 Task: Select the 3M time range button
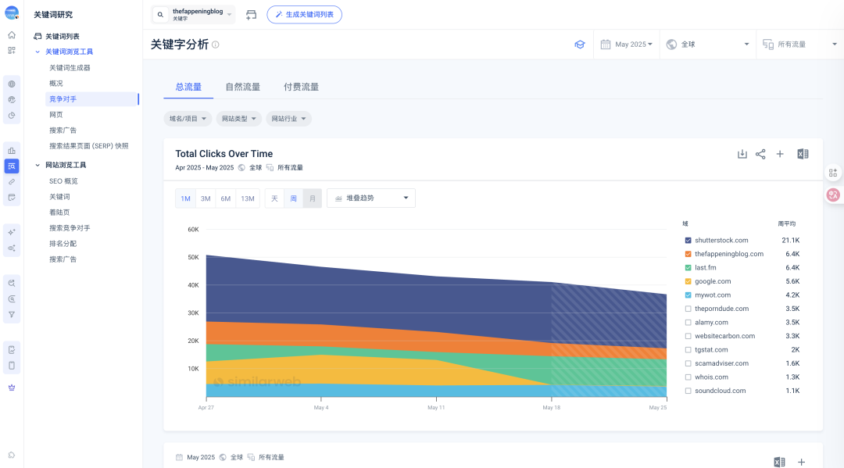pos(206,198)
